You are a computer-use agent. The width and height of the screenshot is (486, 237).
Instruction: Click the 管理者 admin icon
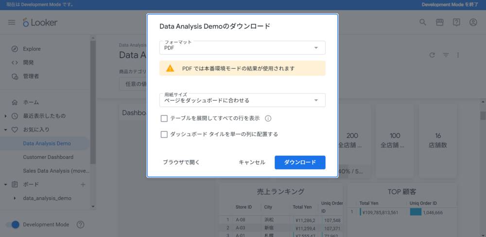coord(15,76)
